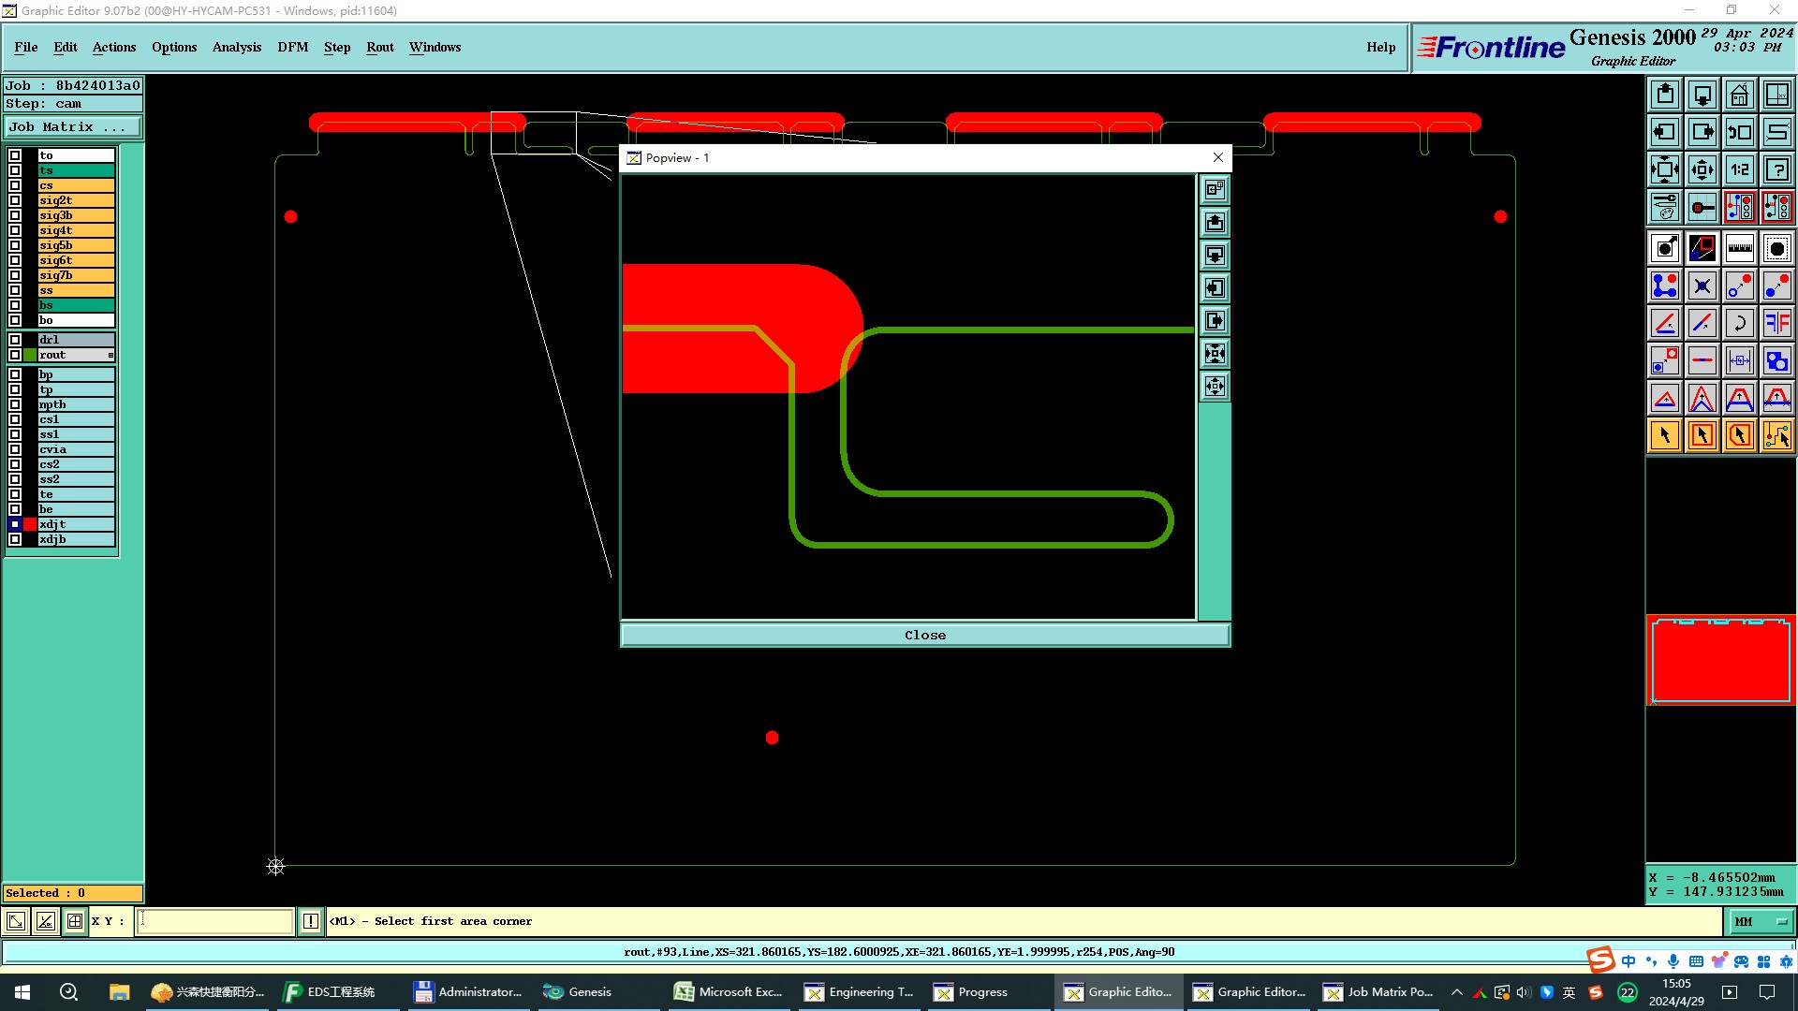Image resolution: width=1798 pixels, height=1011 pixels.
Task: Toggle the xdjt layer checkbox
Action: (15, 524)
